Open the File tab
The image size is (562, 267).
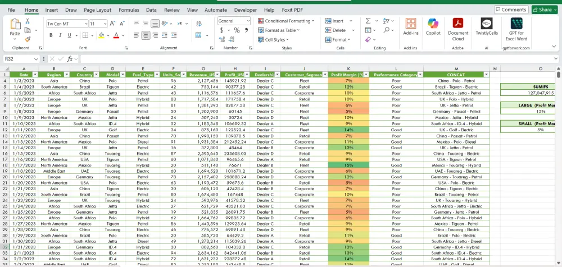11,10
